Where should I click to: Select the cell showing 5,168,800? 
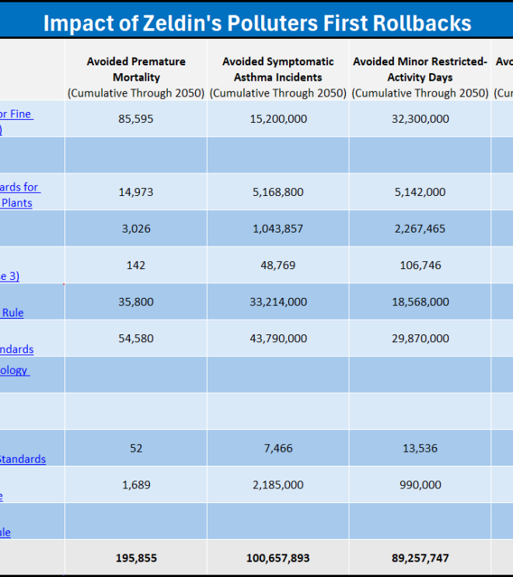pos(278,192)
